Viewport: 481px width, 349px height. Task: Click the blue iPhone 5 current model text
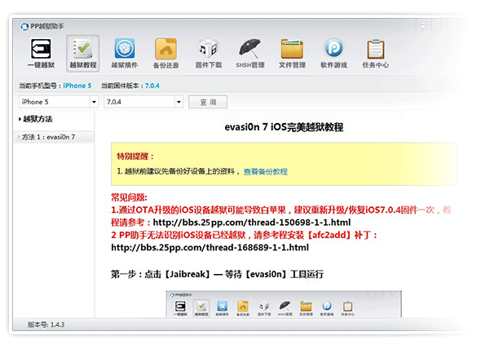(x=77, y=86)
